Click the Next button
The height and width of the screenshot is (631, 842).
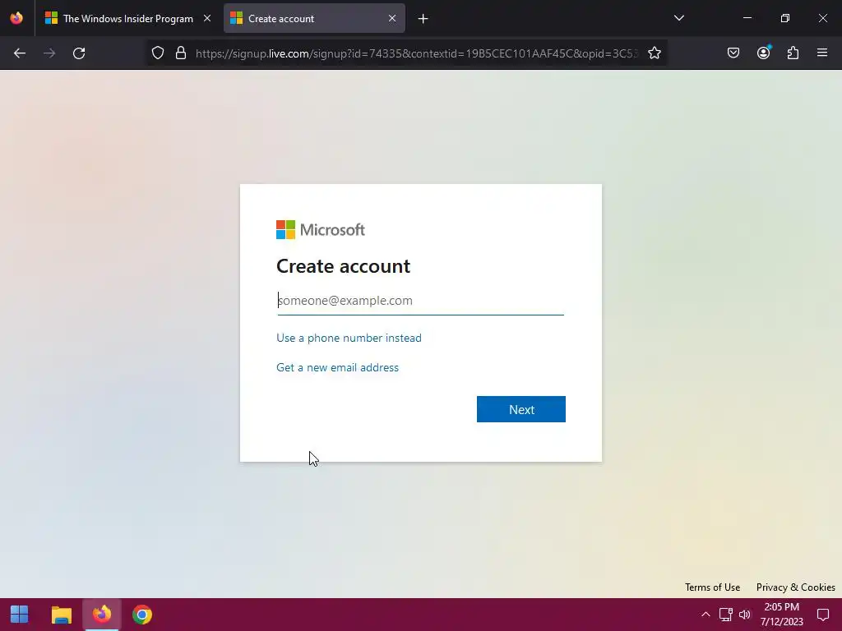pos(520,409)
